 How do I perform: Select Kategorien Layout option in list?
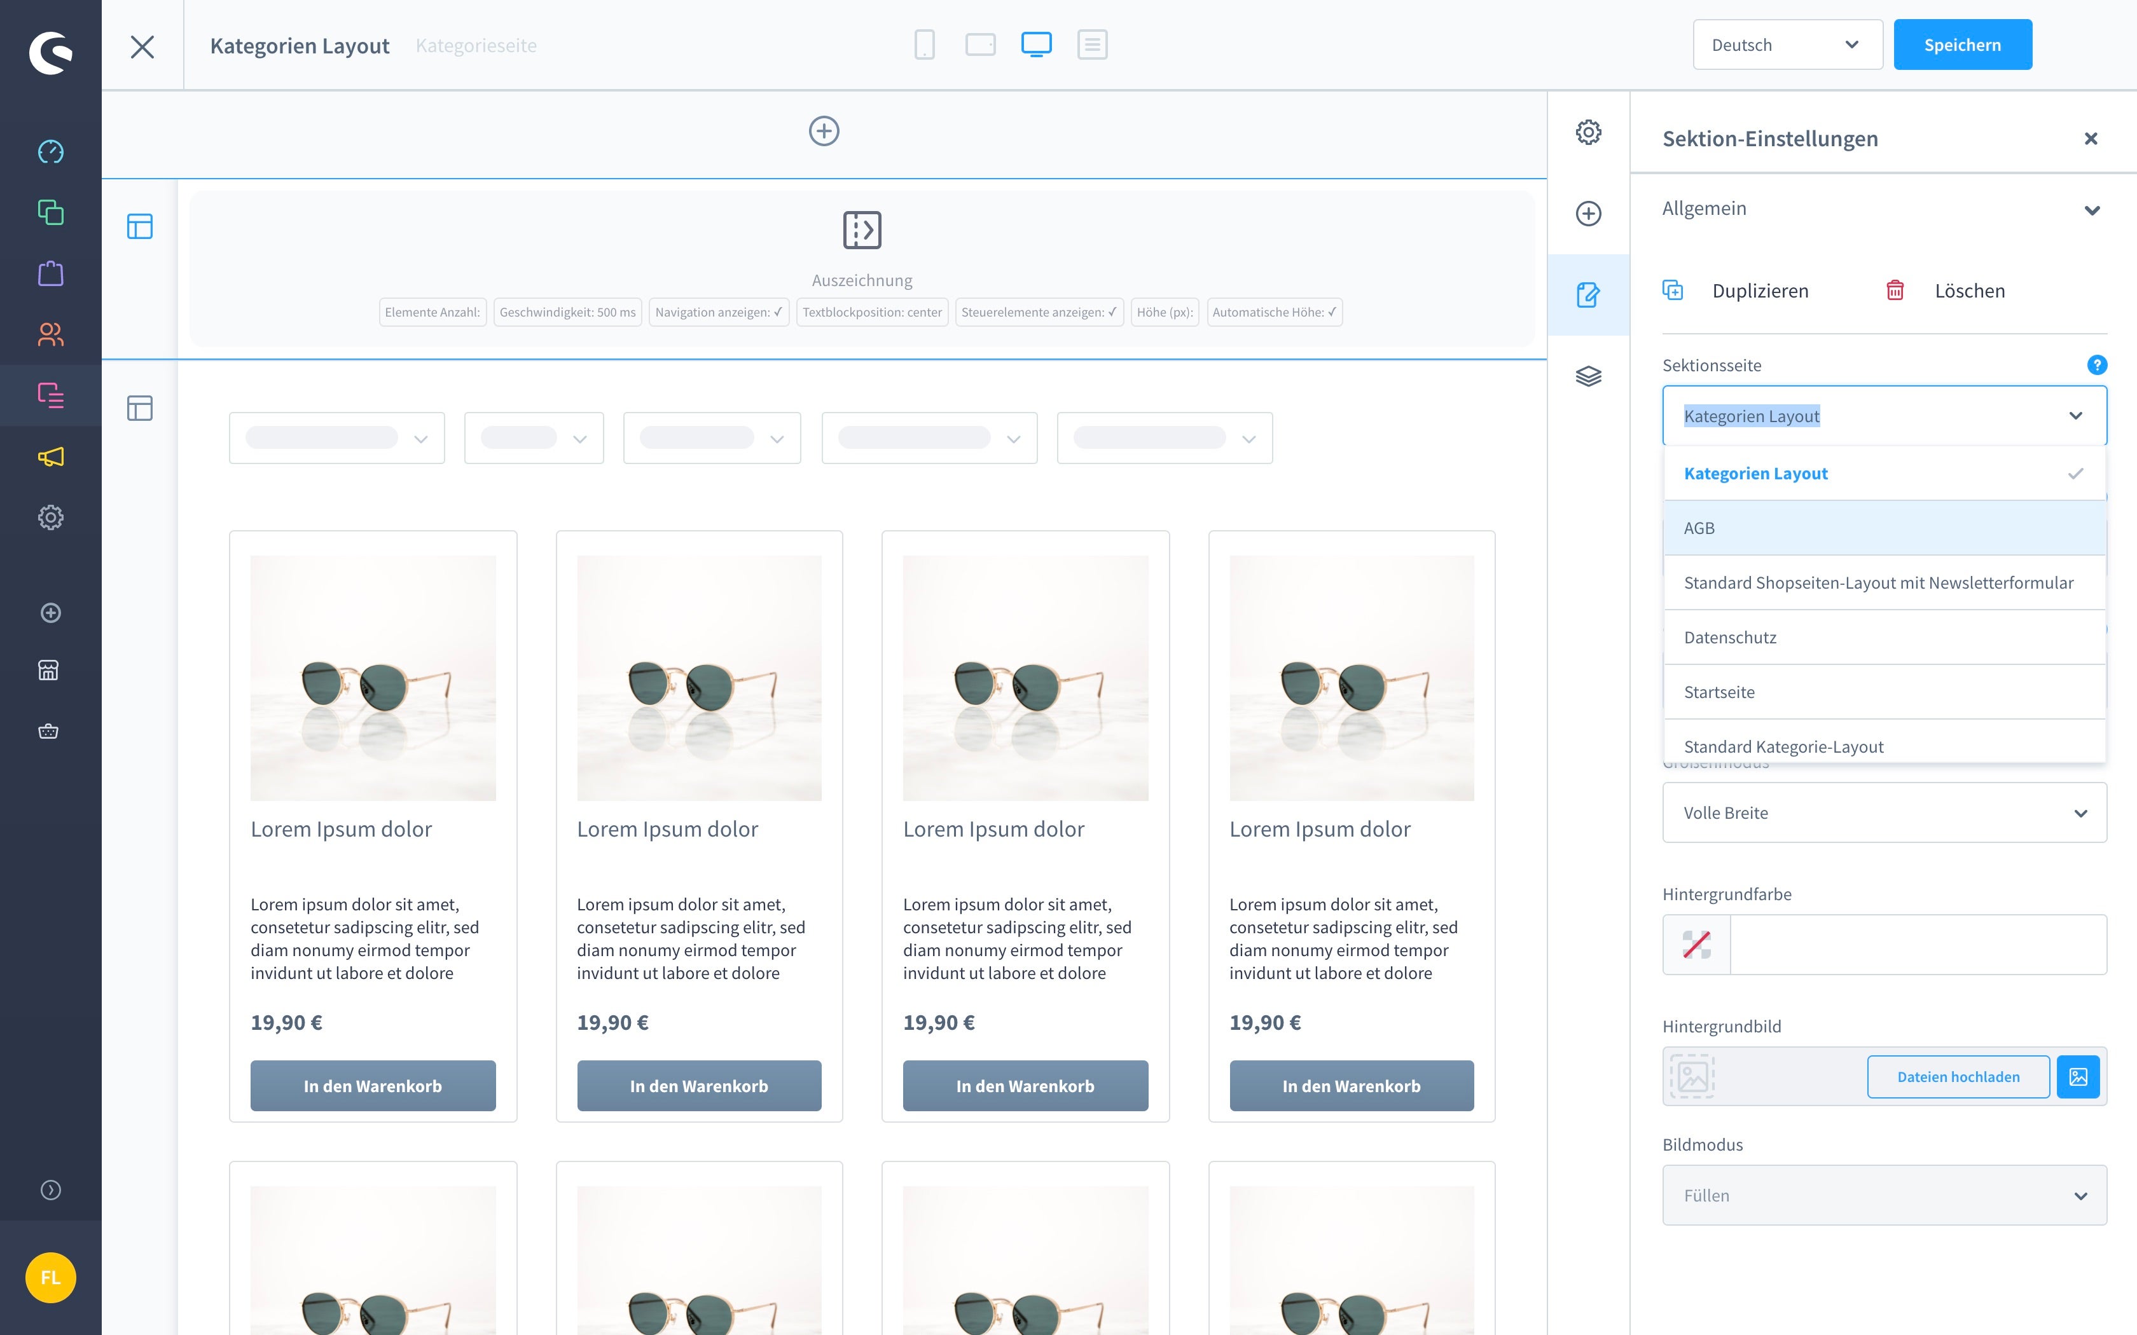[x=1885, y=474]
